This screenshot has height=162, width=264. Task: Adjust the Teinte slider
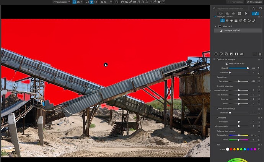click(x=239, y=140)
